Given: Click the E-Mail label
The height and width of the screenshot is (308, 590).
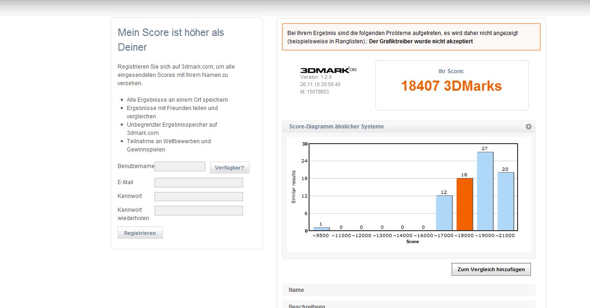Looking at the screenshot, I should (125, 182).
